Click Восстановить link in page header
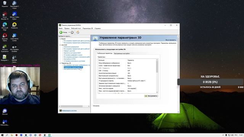The height and width of the screenshot is (137, 244). click(170, 40)
